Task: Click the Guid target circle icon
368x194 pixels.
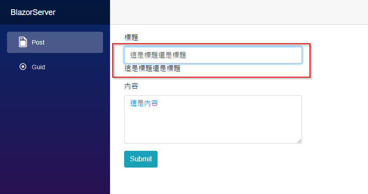Action: click(x=23, y=67)
